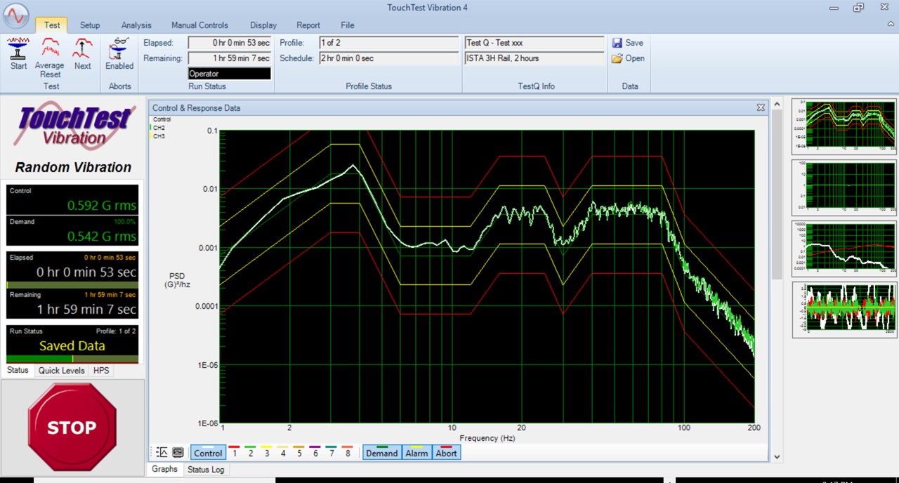The image size is (899, 483).
Task: Click the Saved Data run status
Action: coord(72,344)
